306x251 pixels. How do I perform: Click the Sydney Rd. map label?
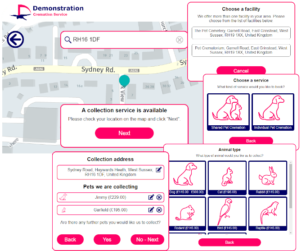pyautogui.click(x=98, y=69)
